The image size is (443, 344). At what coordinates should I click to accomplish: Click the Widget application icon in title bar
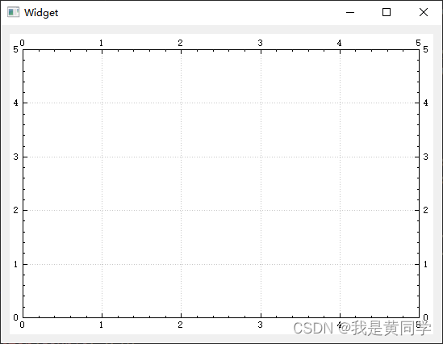13,12
